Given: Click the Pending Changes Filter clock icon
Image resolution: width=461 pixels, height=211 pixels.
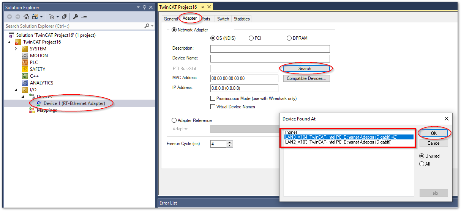Looking at the screenshot, I should (52, 17).
